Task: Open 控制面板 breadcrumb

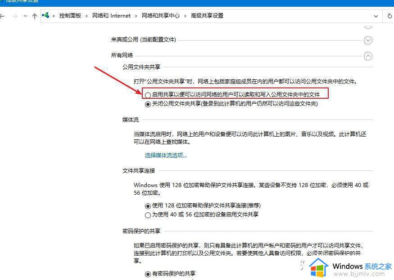Action: point(70,16)
